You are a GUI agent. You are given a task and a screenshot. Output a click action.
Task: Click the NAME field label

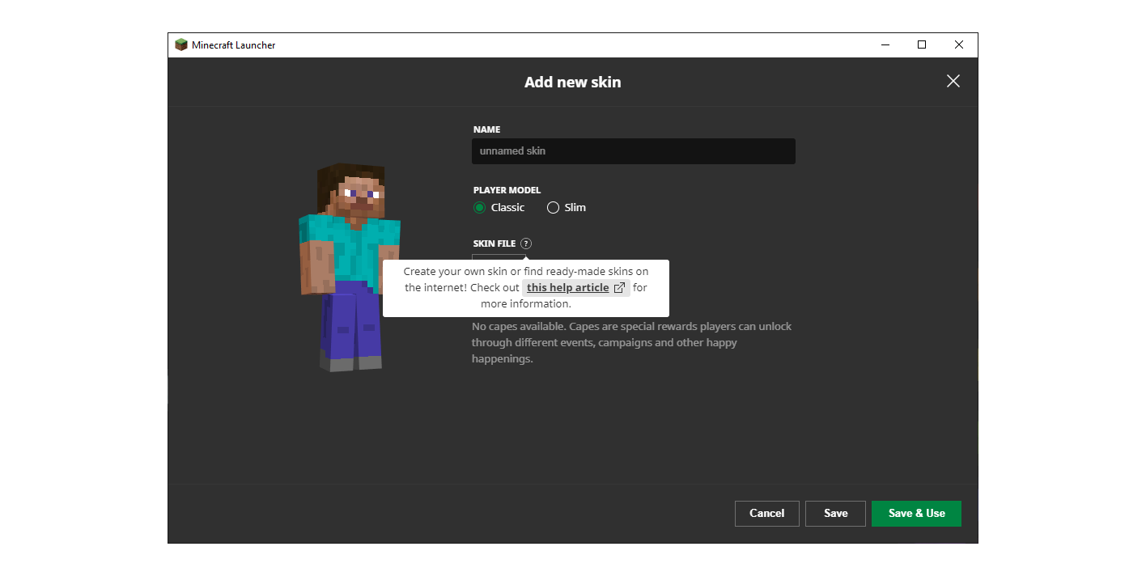point(486,129)
